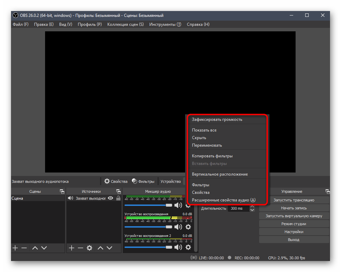Click the Устройство воспроизведения 2 volume slider
This screenshot has width=341, height=272.
148,247
